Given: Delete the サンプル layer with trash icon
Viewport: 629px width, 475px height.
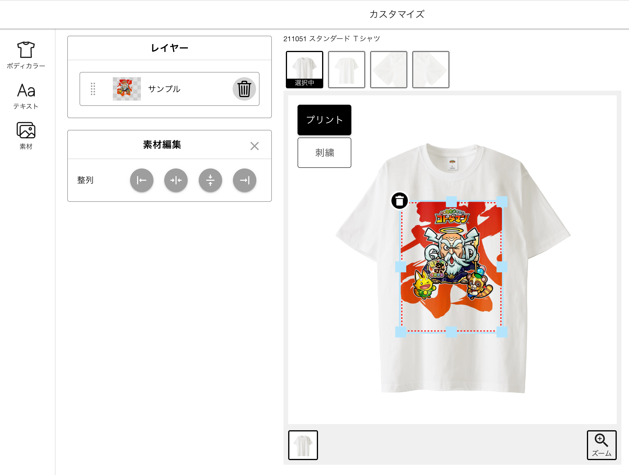Looking at the screenshot, I should (x=244, y=89).
